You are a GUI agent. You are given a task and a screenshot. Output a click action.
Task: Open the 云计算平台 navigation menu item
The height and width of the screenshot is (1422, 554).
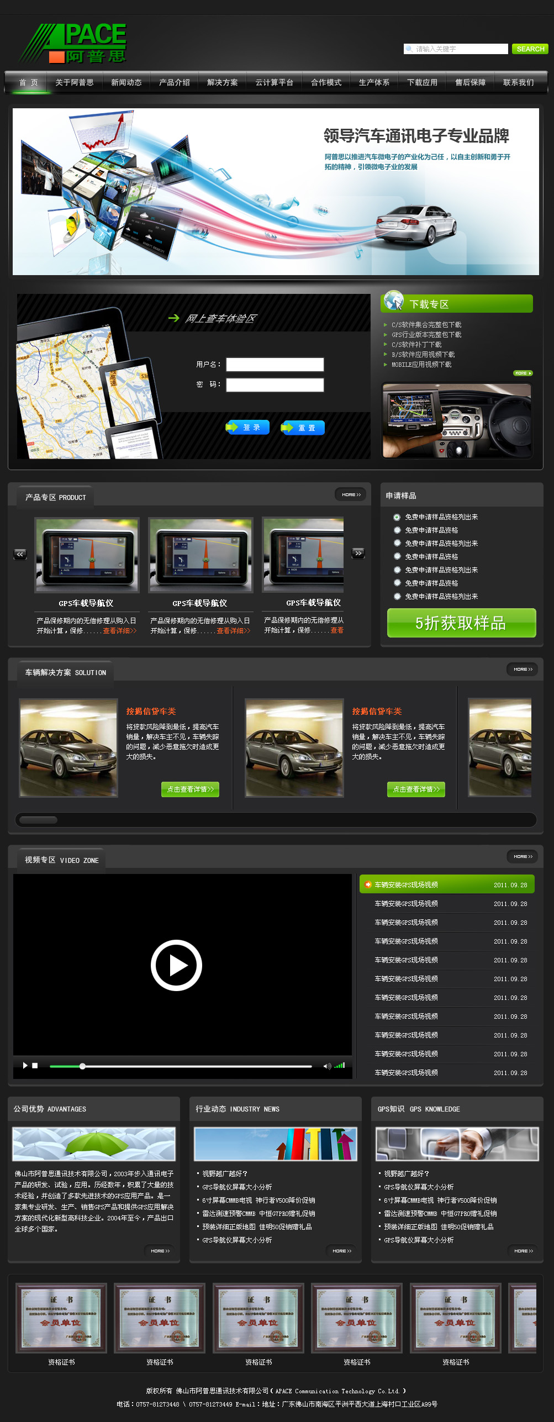pyautogui.click(x=274, y=82)
